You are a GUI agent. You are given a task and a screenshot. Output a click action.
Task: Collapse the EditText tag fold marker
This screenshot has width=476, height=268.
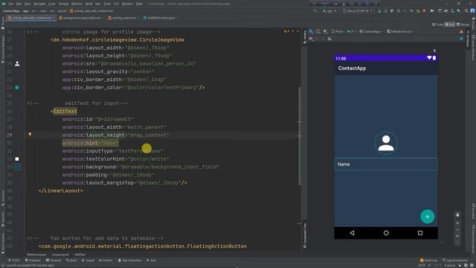click(25, 111)
